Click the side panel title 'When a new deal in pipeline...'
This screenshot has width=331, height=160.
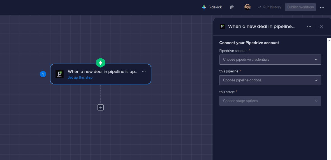pyautogui.click(x=261, y=26)
